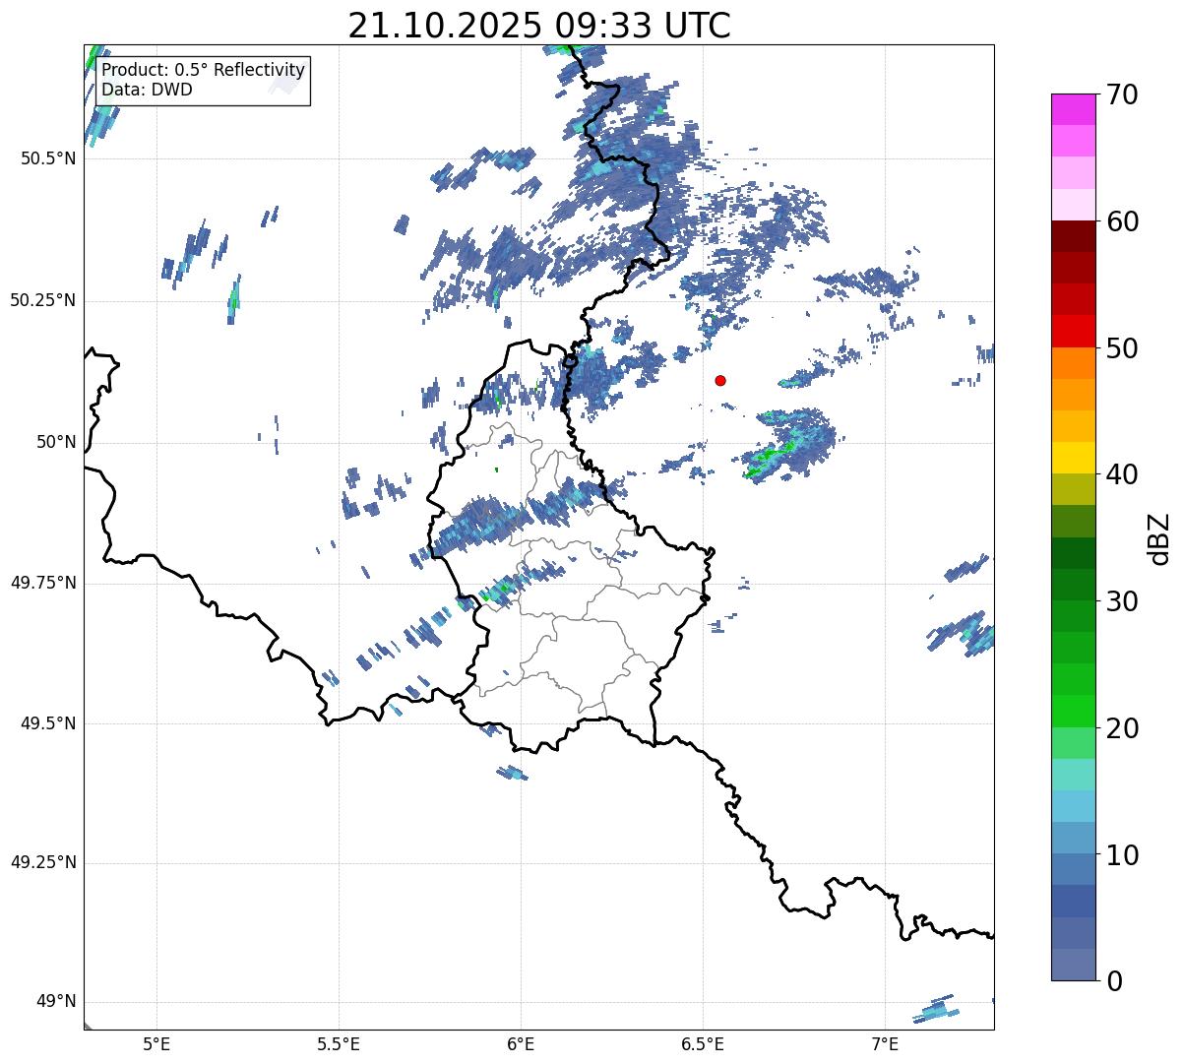The width and height of the screenshot is (1183, 1064).
Task: Click the magenta top colorbar segment
Action: [1074, 109]
